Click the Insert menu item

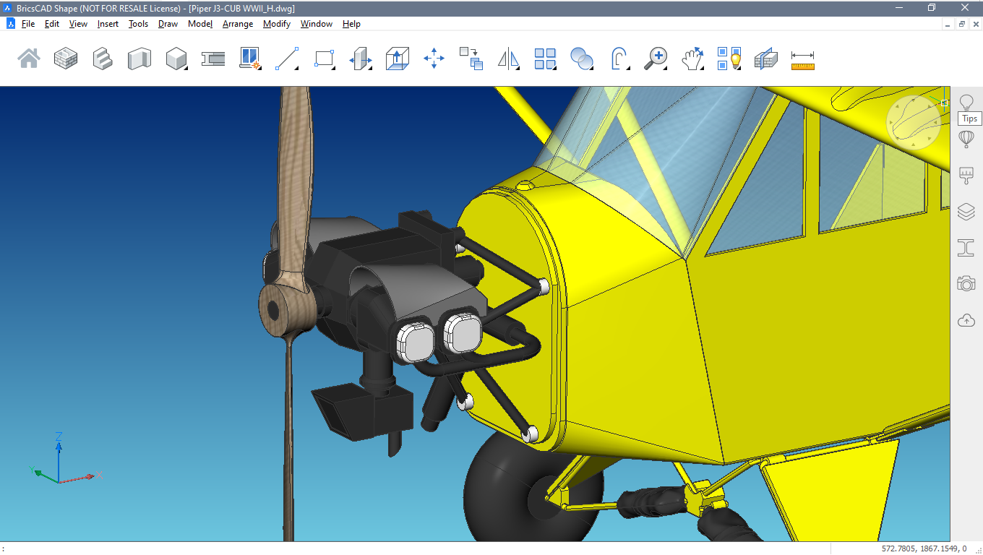[x=108, y=24]
